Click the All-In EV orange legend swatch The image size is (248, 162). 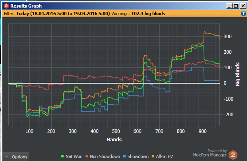pyautogui.click(x=153, y=156)
